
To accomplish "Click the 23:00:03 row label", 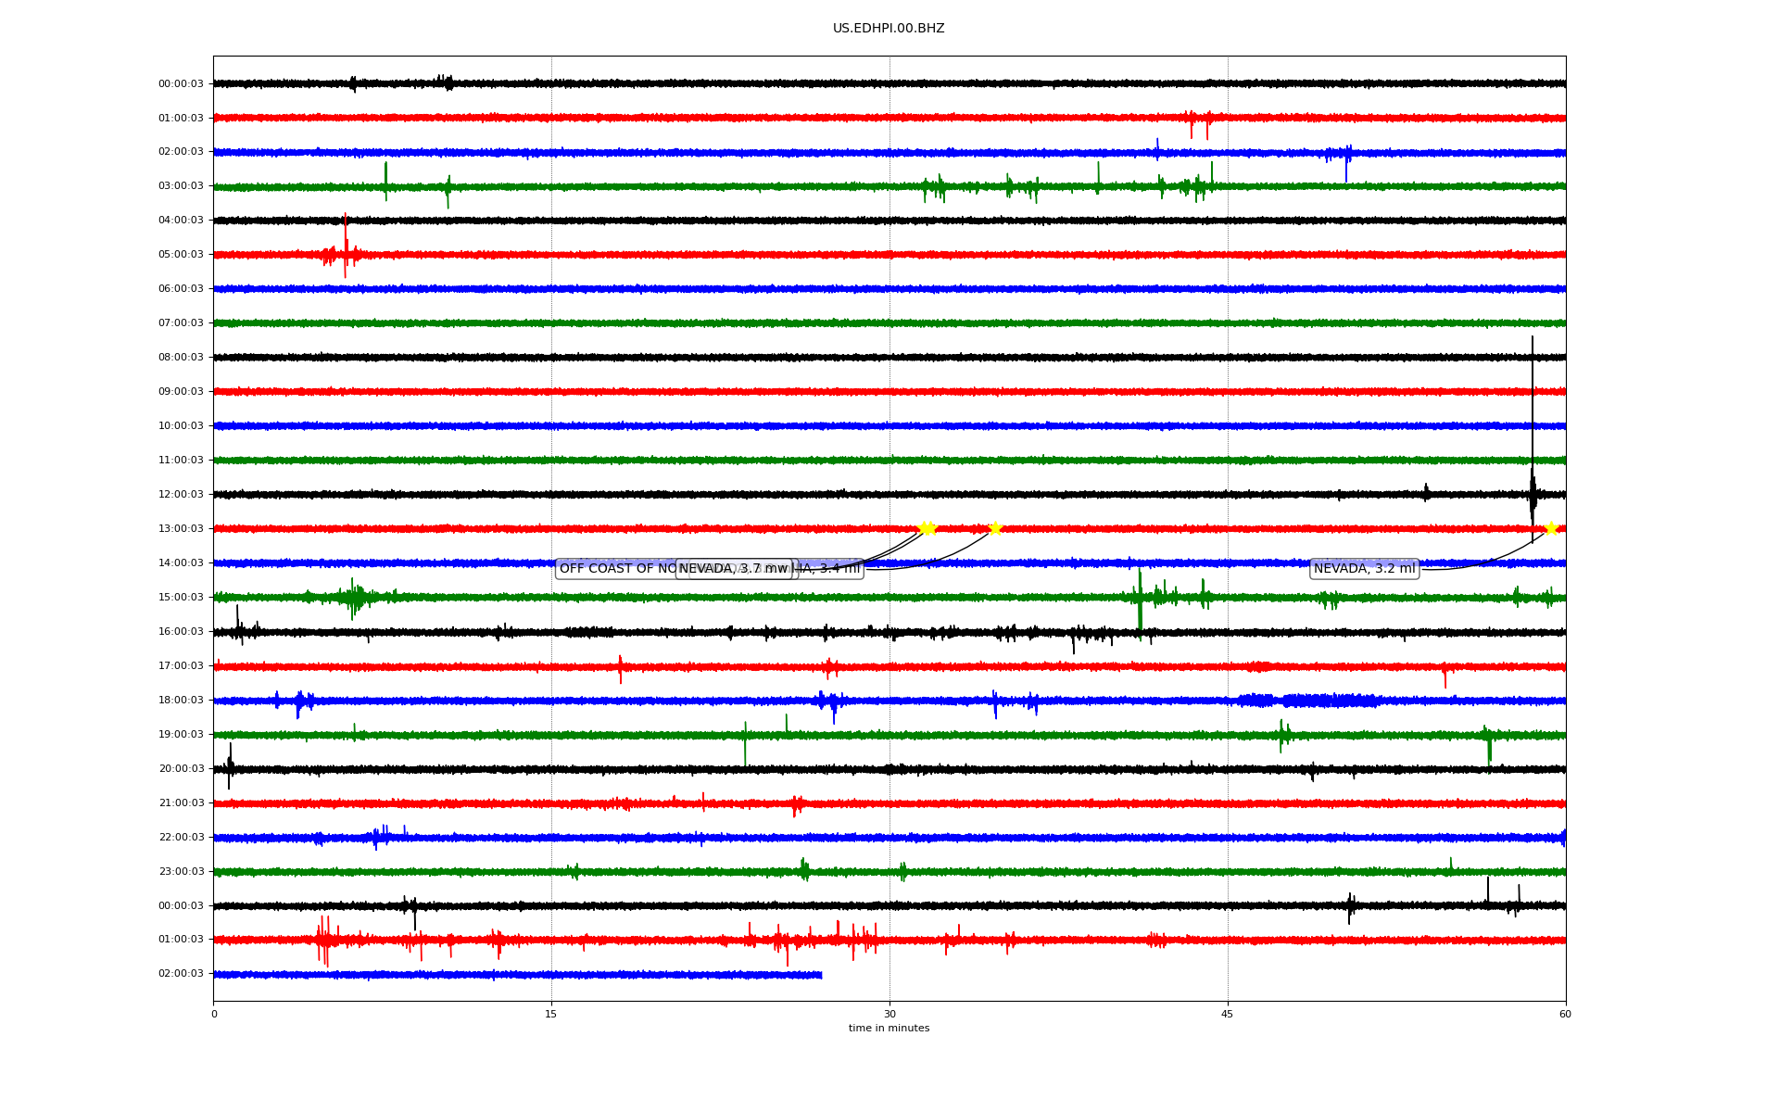I will point(181,872).
